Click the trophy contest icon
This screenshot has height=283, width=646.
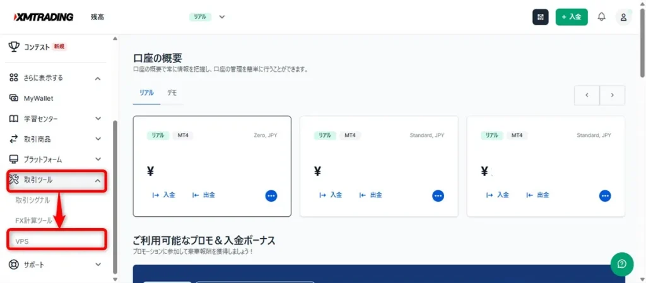[14, 47]
